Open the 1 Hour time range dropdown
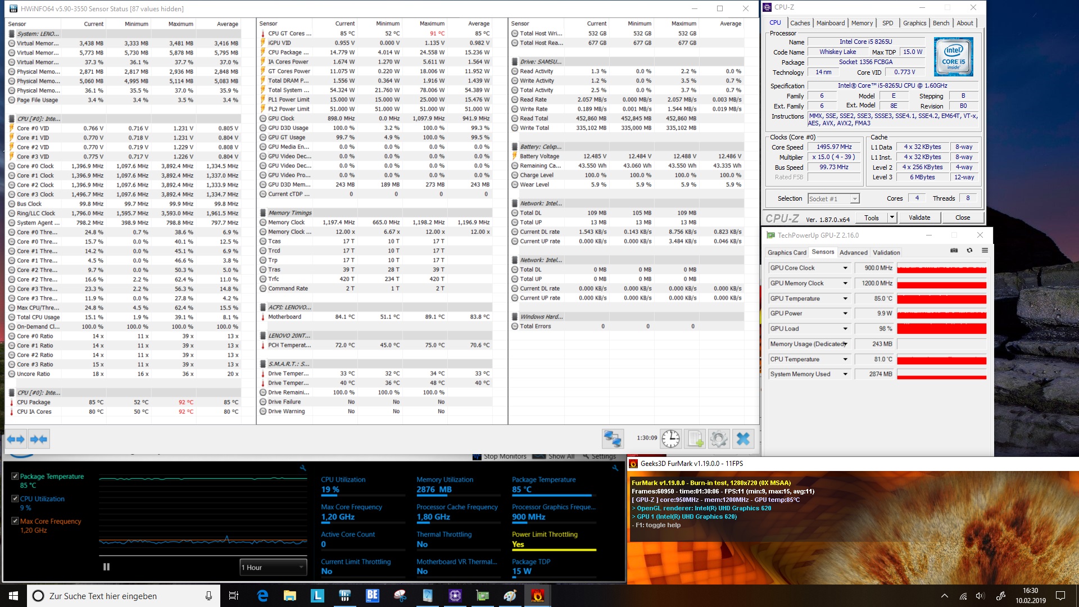 click(x=273, y=567)
